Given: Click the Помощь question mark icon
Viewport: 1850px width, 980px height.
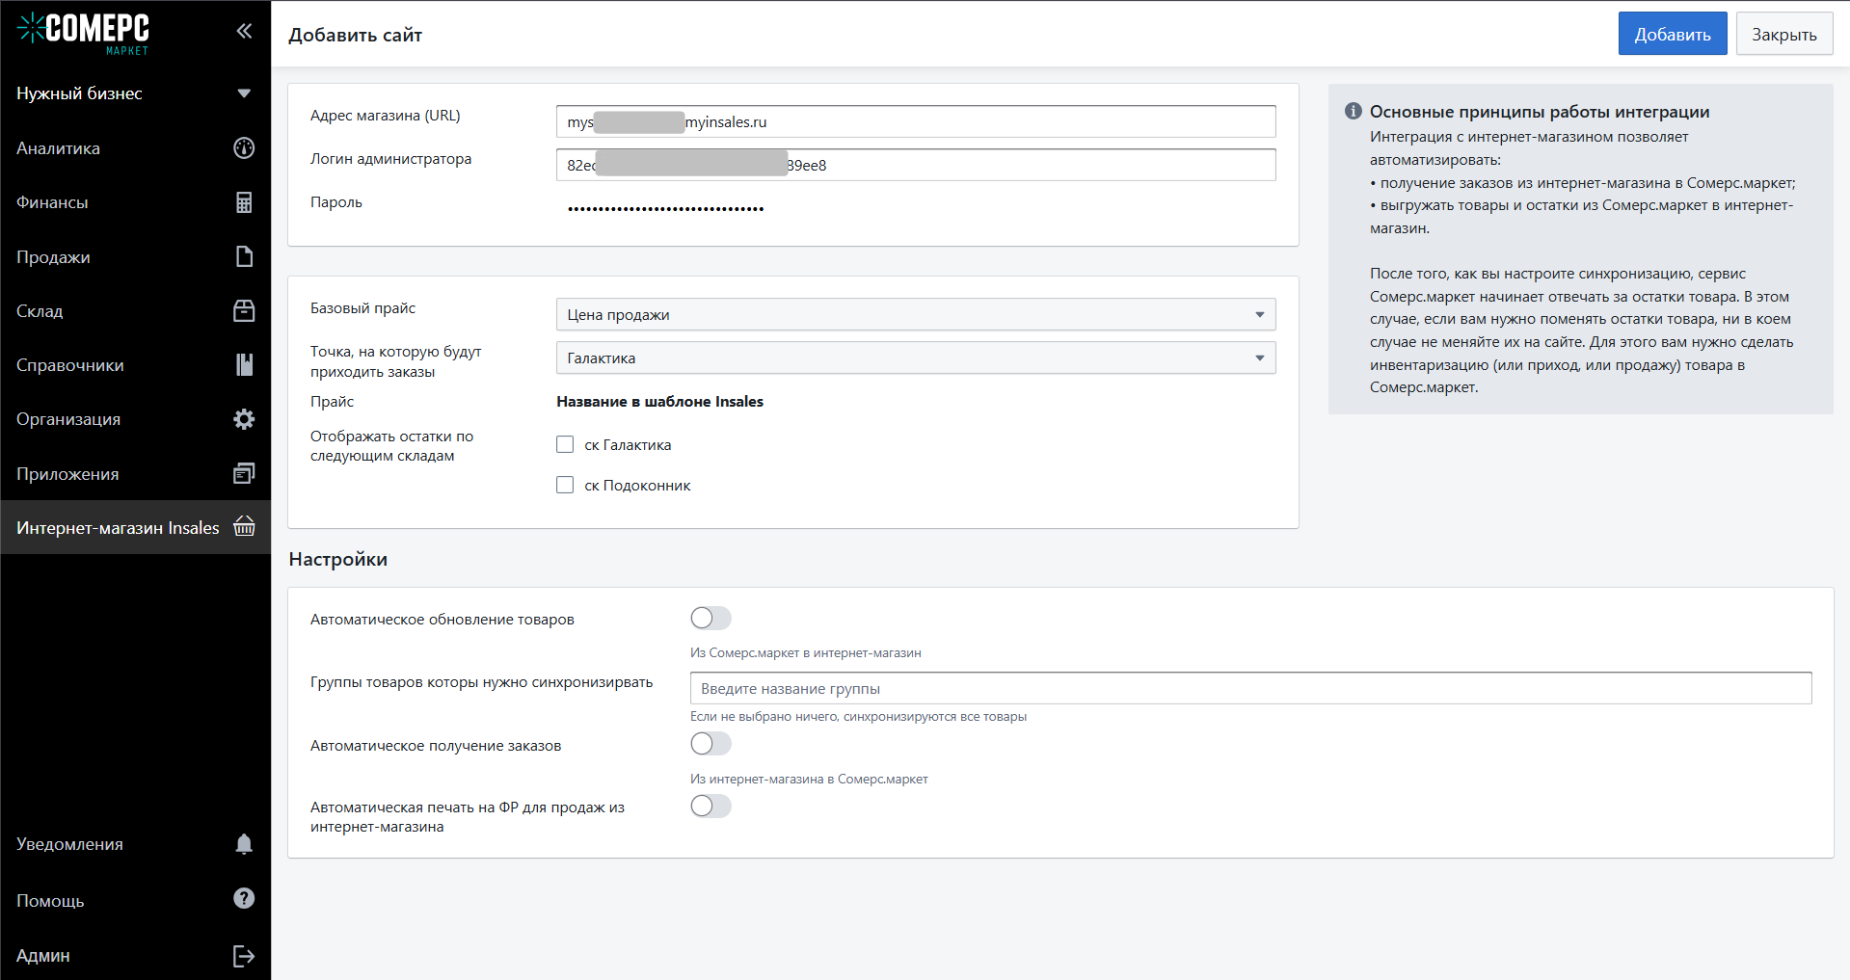Looking at the screenshot, I should click(244, 898).
